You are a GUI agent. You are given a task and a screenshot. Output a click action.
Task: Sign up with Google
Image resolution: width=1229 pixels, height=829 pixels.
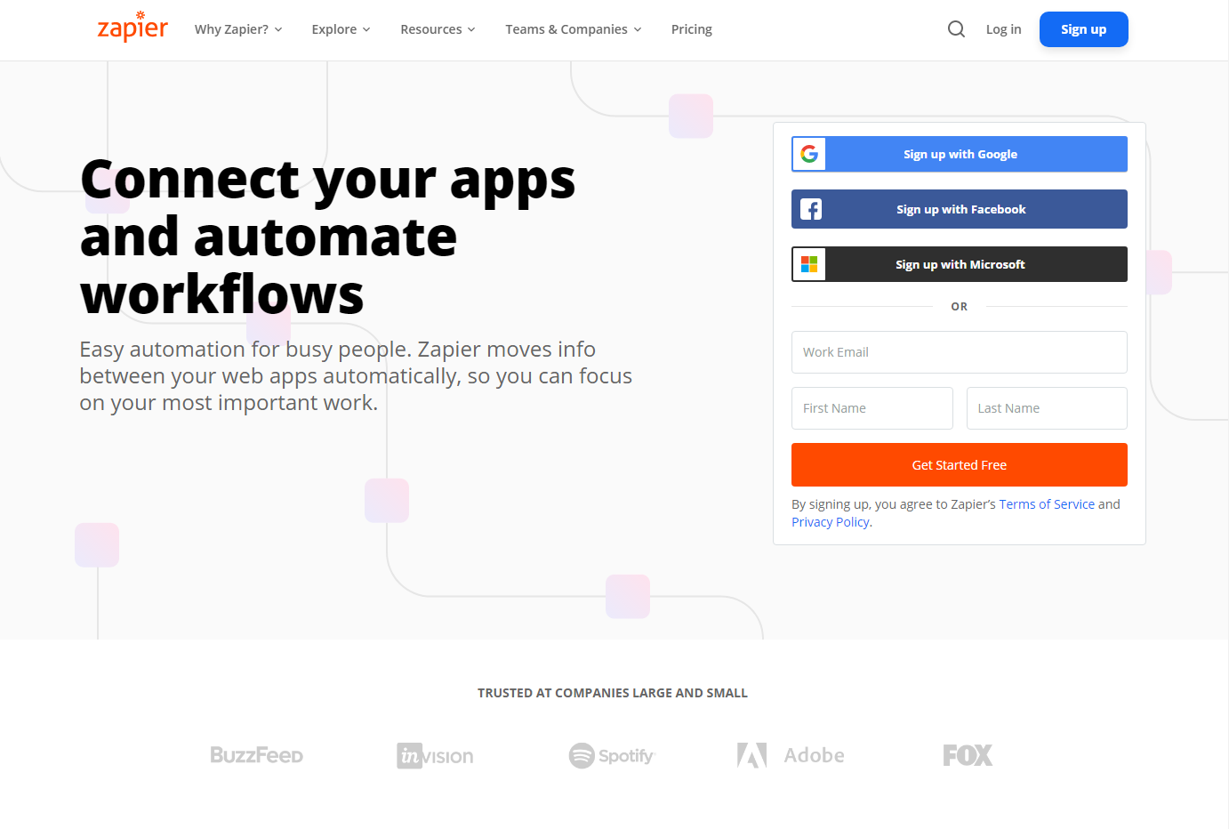pos(960,154)
